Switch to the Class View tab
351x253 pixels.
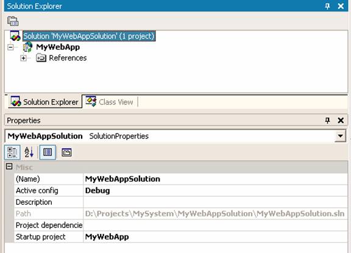pos(110,102)
